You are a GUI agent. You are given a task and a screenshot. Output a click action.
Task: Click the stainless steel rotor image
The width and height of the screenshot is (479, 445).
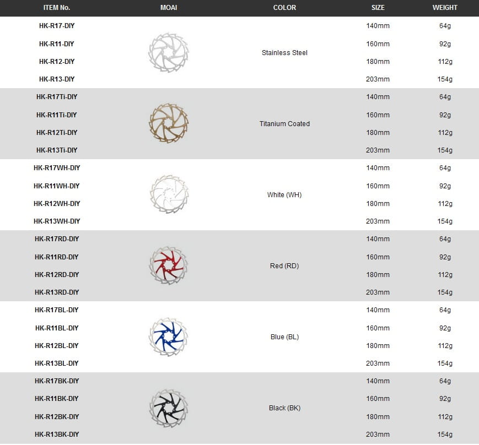click(168, 52)
